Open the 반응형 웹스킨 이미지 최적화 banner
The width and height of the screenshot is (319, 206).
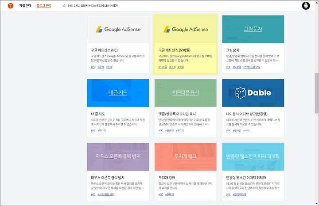pos(253,156)
